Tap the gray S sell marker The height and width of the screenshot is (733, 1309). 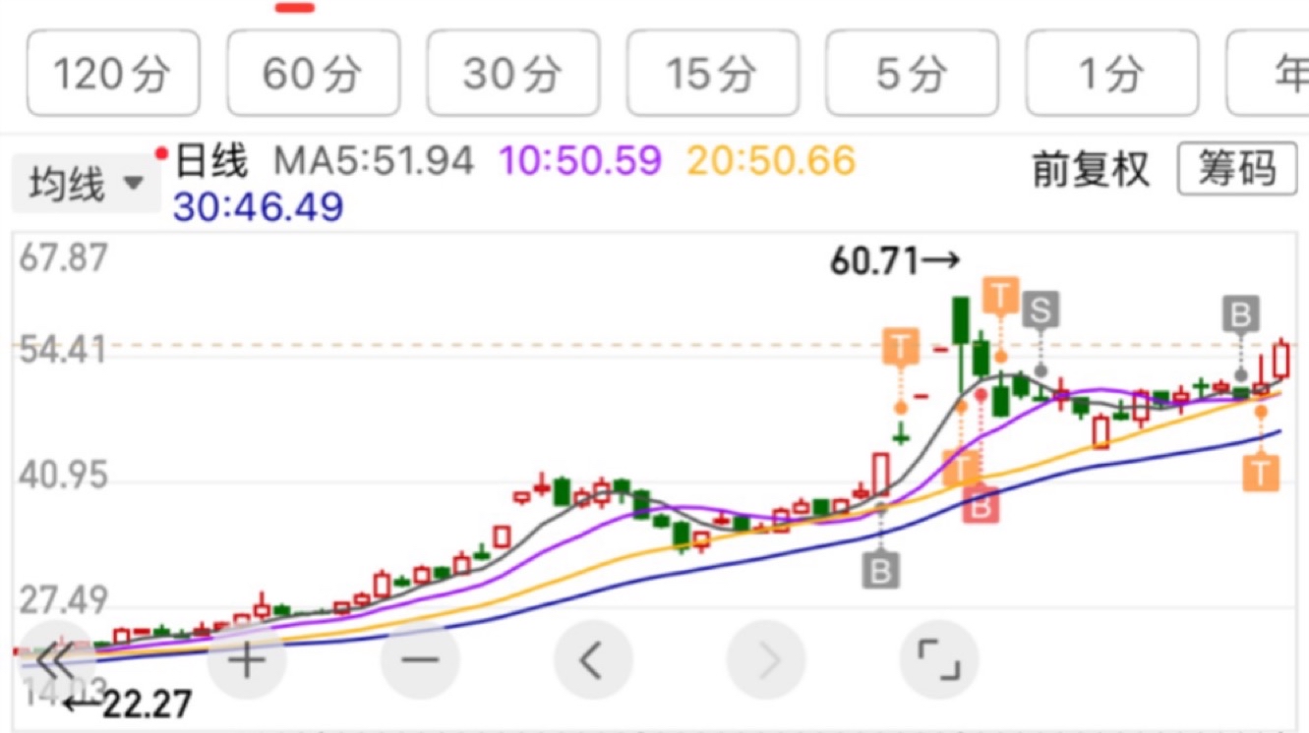coord(1041,310)
